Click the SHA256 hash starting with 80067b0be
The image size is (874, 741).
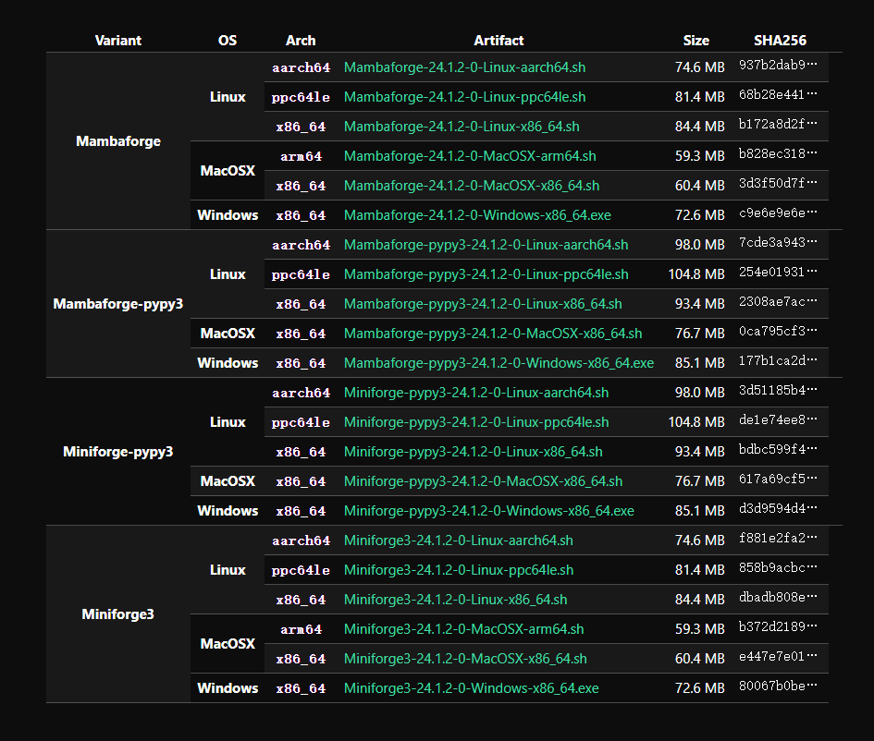[778, 687]
